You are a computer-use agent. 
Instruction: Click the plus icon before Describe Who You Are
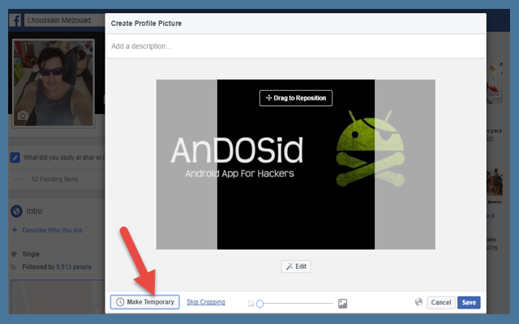point(15,230)
